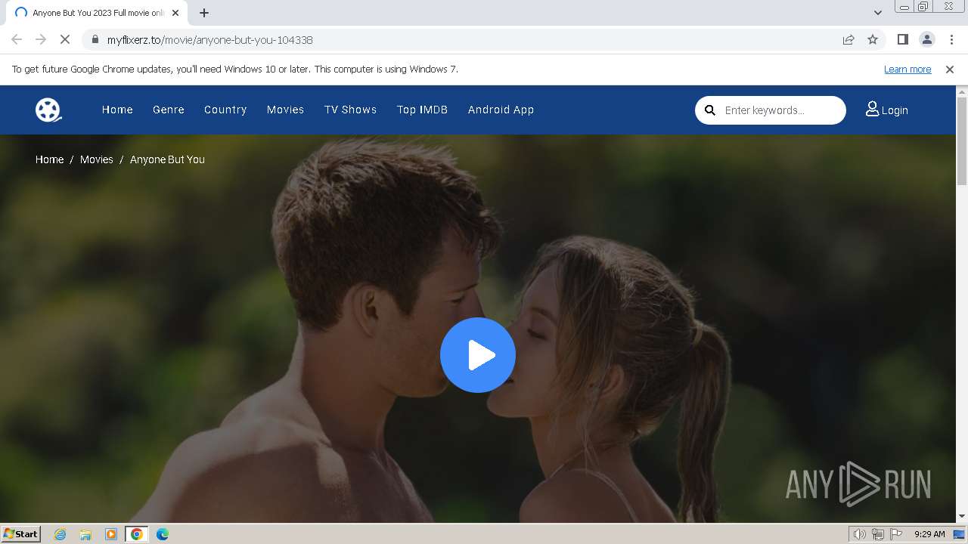The width and height of the screenshot is (968, 544).
Task: Open Action Center flag icon
Action: click(x=896, y=534)
